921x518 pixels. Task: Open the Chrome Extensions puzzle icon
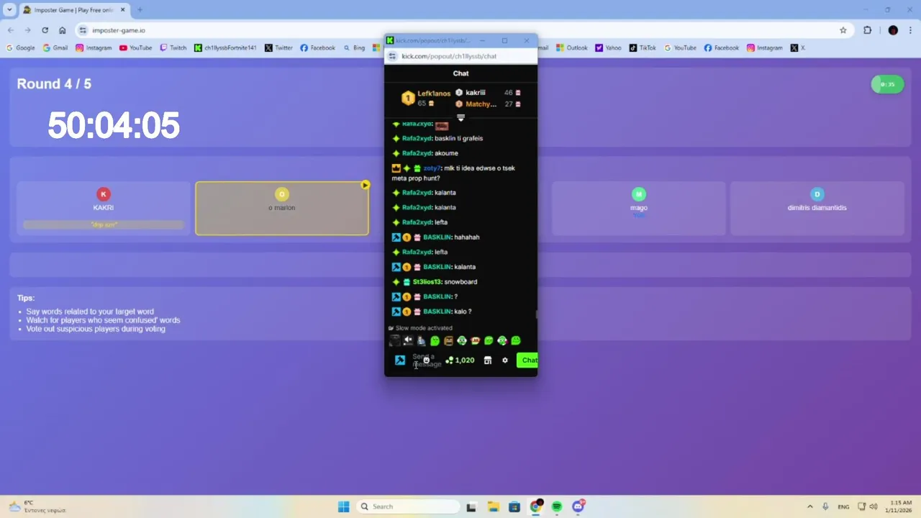867,30
